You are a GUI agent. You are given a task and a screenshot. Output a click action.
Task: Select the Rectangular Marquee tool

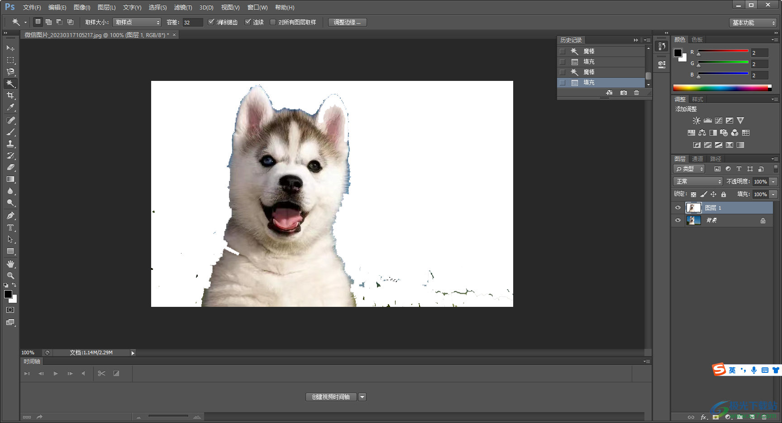click(10, 60)
